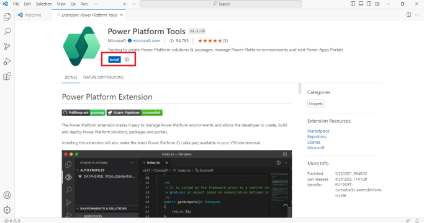Click the extension's manage gear icon
This screenshot has height=223, width=424.
127,59
